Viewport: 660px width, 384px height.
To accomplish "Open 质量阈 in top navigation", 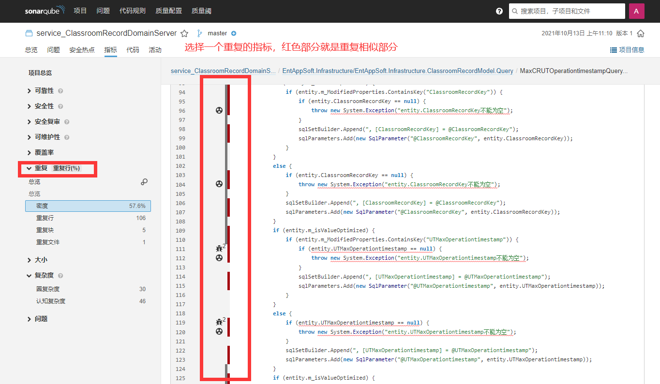I will [x=201, y=11].
